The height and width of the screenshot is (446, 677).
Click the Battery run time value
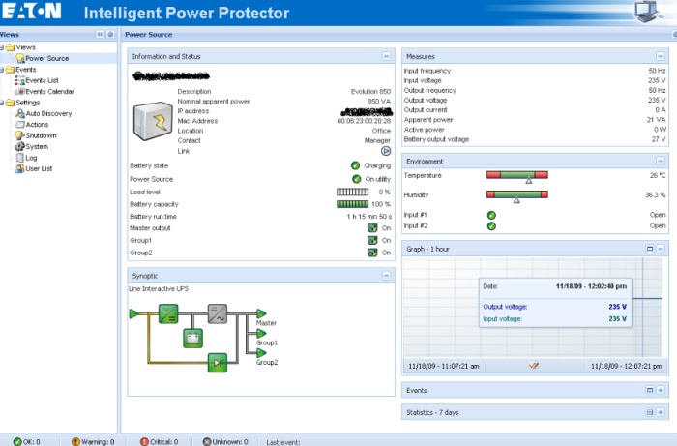point(369,217)
